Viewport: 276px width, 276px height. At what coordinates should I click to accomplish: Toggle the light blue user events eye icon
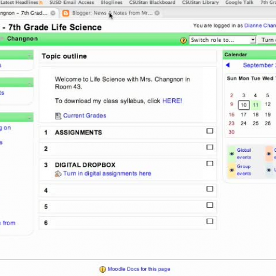(269, 170)
